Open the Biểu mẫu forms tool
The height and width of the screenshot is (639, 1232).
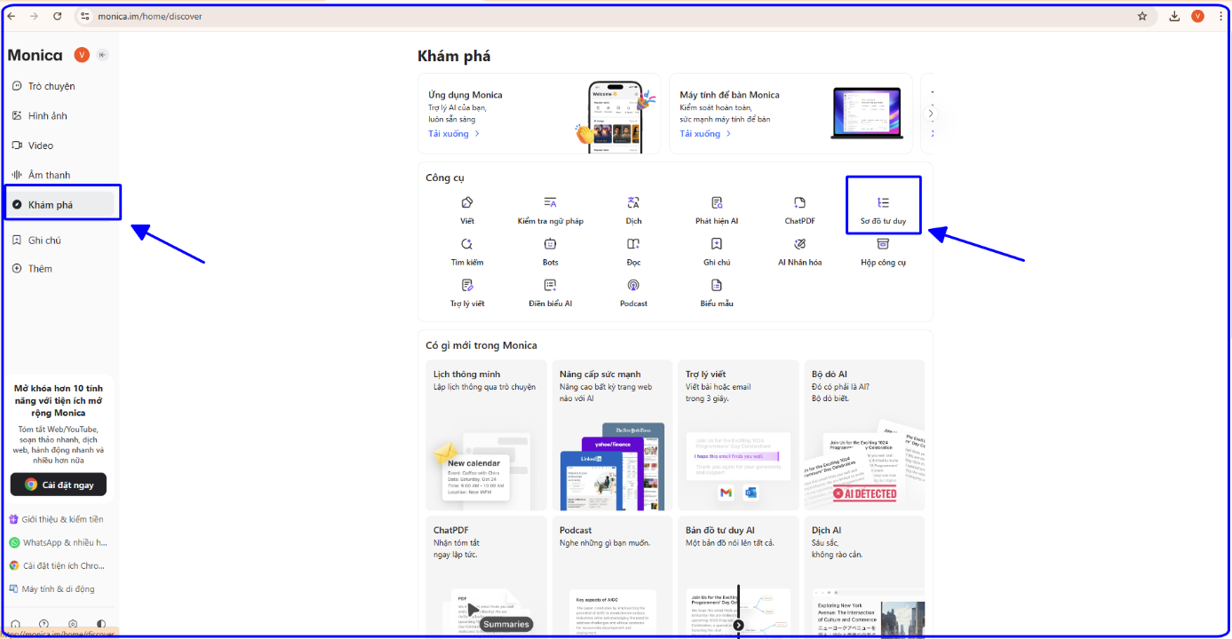click(717, 294)
